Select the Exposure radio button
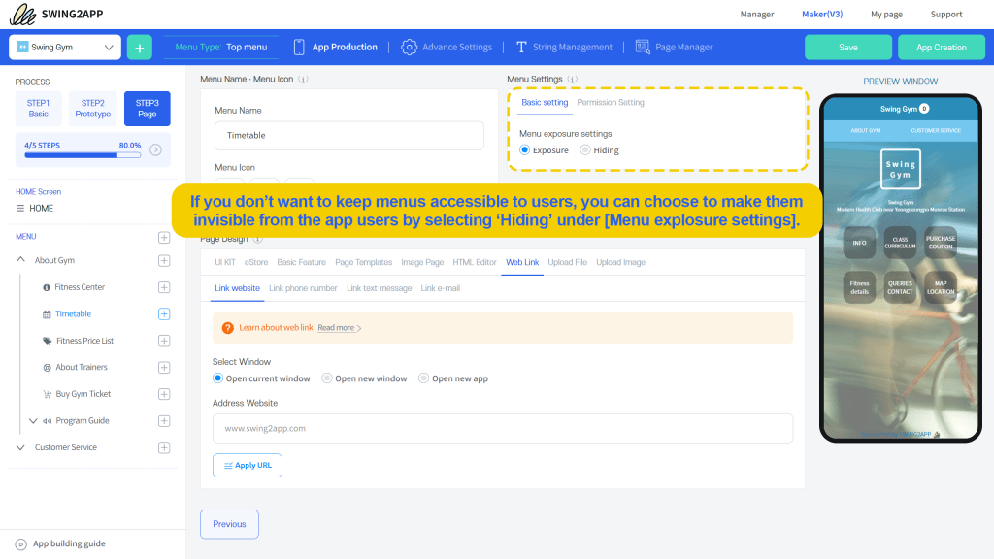The height and width of the screenshot is (559, 994). (x=524, y=150)
